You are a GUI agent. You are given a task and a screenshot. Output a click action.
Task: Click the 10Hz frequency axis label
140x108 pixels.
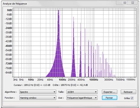pyautogui.click(x=31, y=80)
